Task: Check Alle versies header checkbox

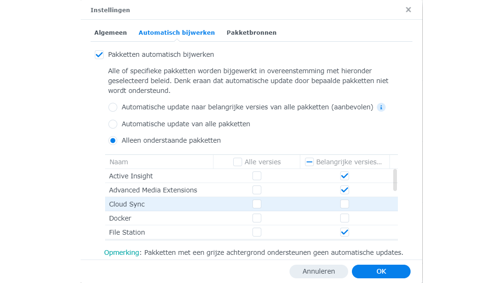Action: [237, 162]
